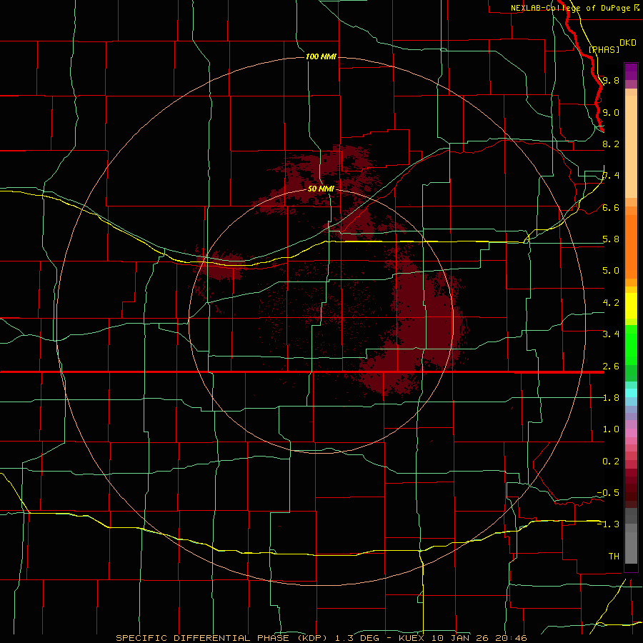Click the light peach color bar segment
The width and height of the screenshot is (643, 643).
631,146
